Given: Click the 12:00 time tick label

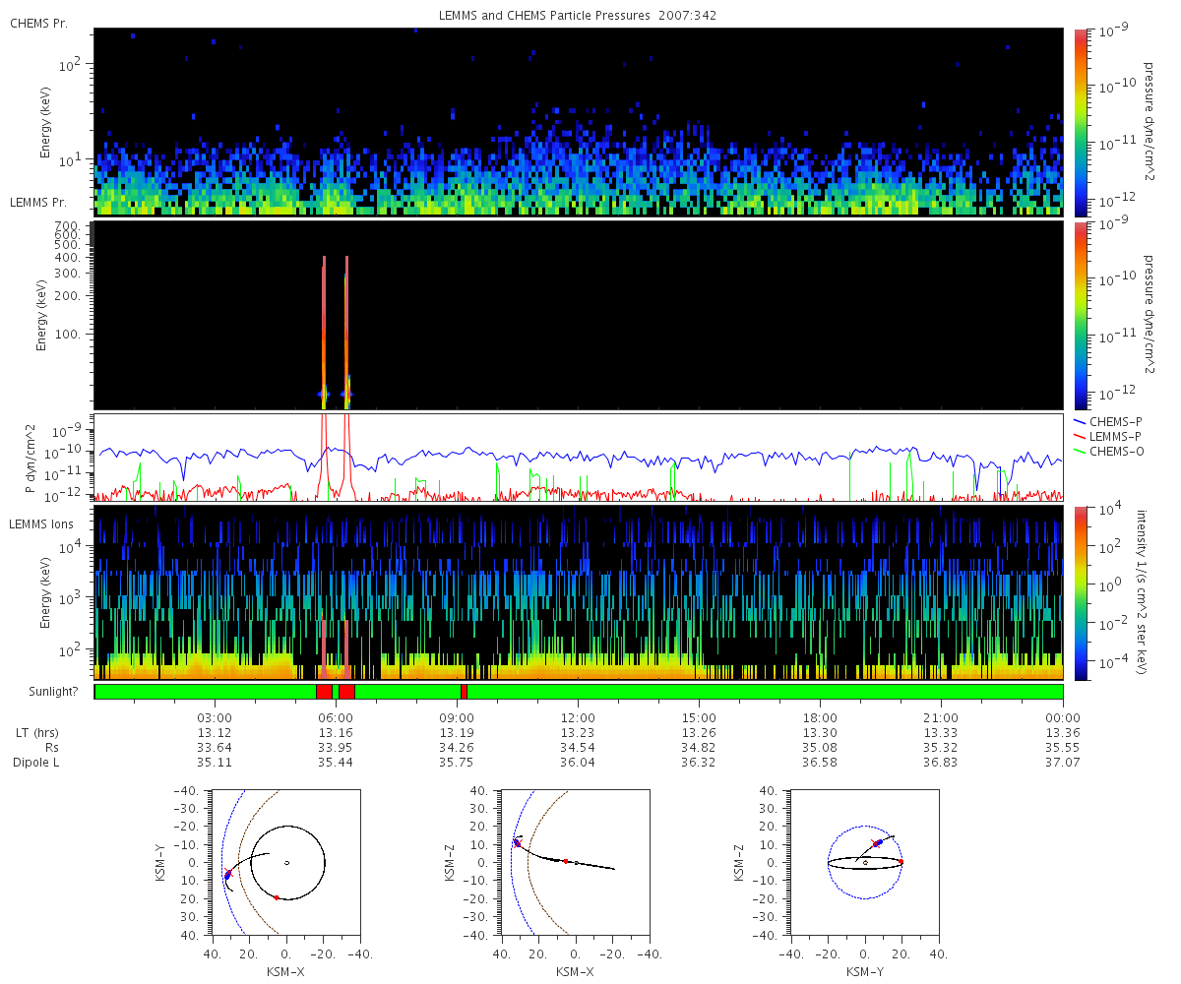Looking at the screenshot, I should (x=578, y=717).
